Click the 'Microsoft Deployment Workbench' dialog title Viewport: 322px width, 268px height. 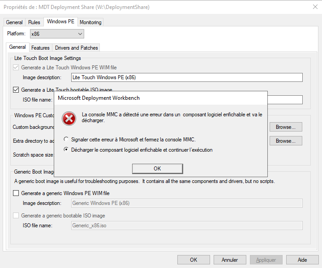click(x=99, y=98)
